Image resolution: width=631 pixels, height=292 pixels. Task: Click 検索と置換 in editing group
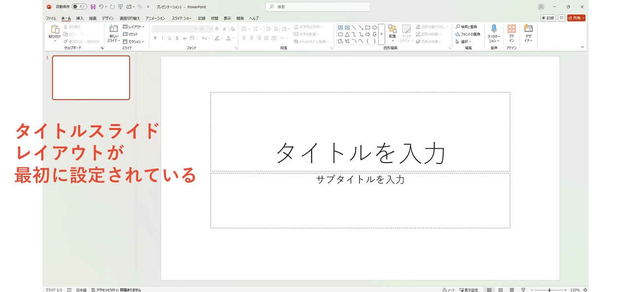tap(466, 27)
